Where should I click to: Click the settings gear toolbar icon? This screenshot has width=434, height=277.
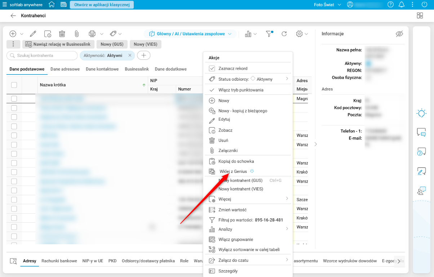pyautogui.click(x=299, y=34)
